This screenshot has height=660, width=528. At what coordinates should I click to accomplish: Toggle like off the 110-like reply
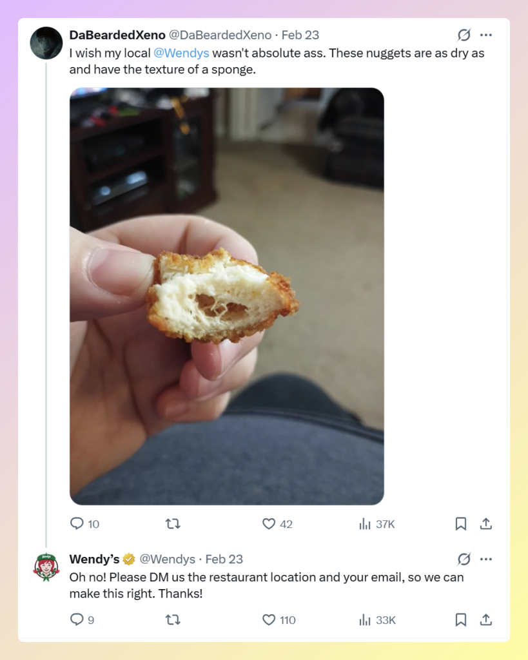tap(269, 619)
